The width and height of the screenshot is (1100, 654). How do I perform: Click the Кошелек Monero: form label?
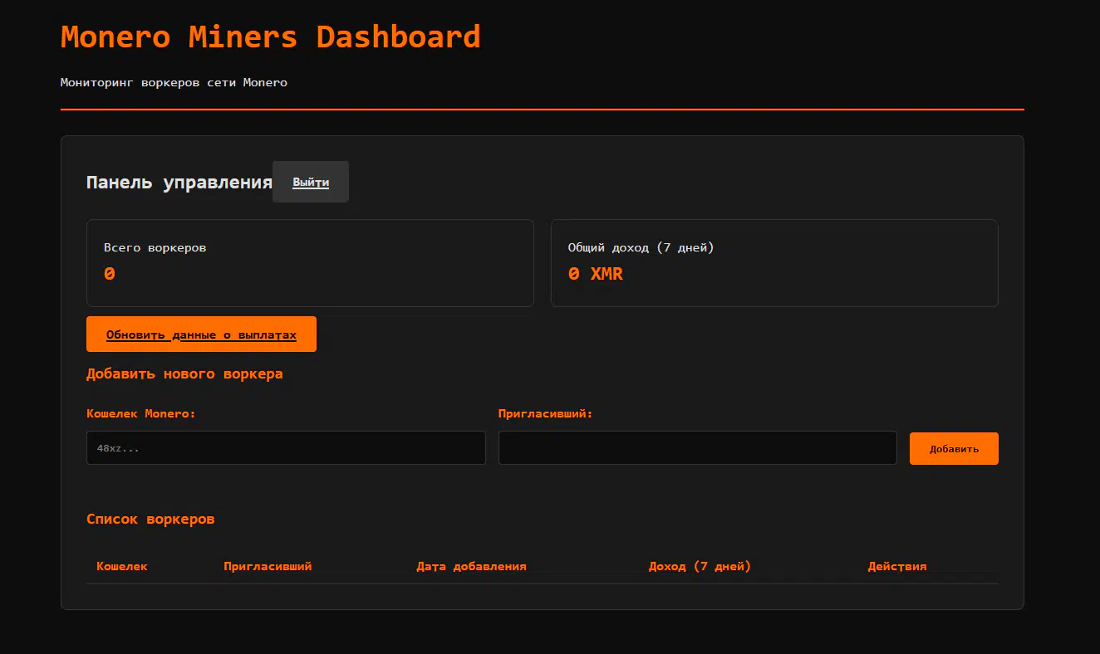pos(140,413)
